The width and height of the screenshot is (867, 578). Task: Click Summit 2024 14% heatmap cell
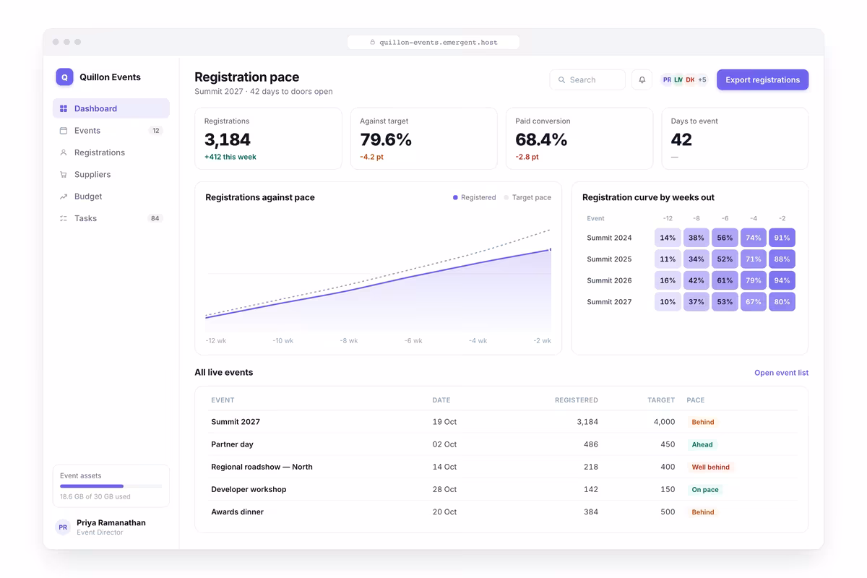click(x=668, y=238)
